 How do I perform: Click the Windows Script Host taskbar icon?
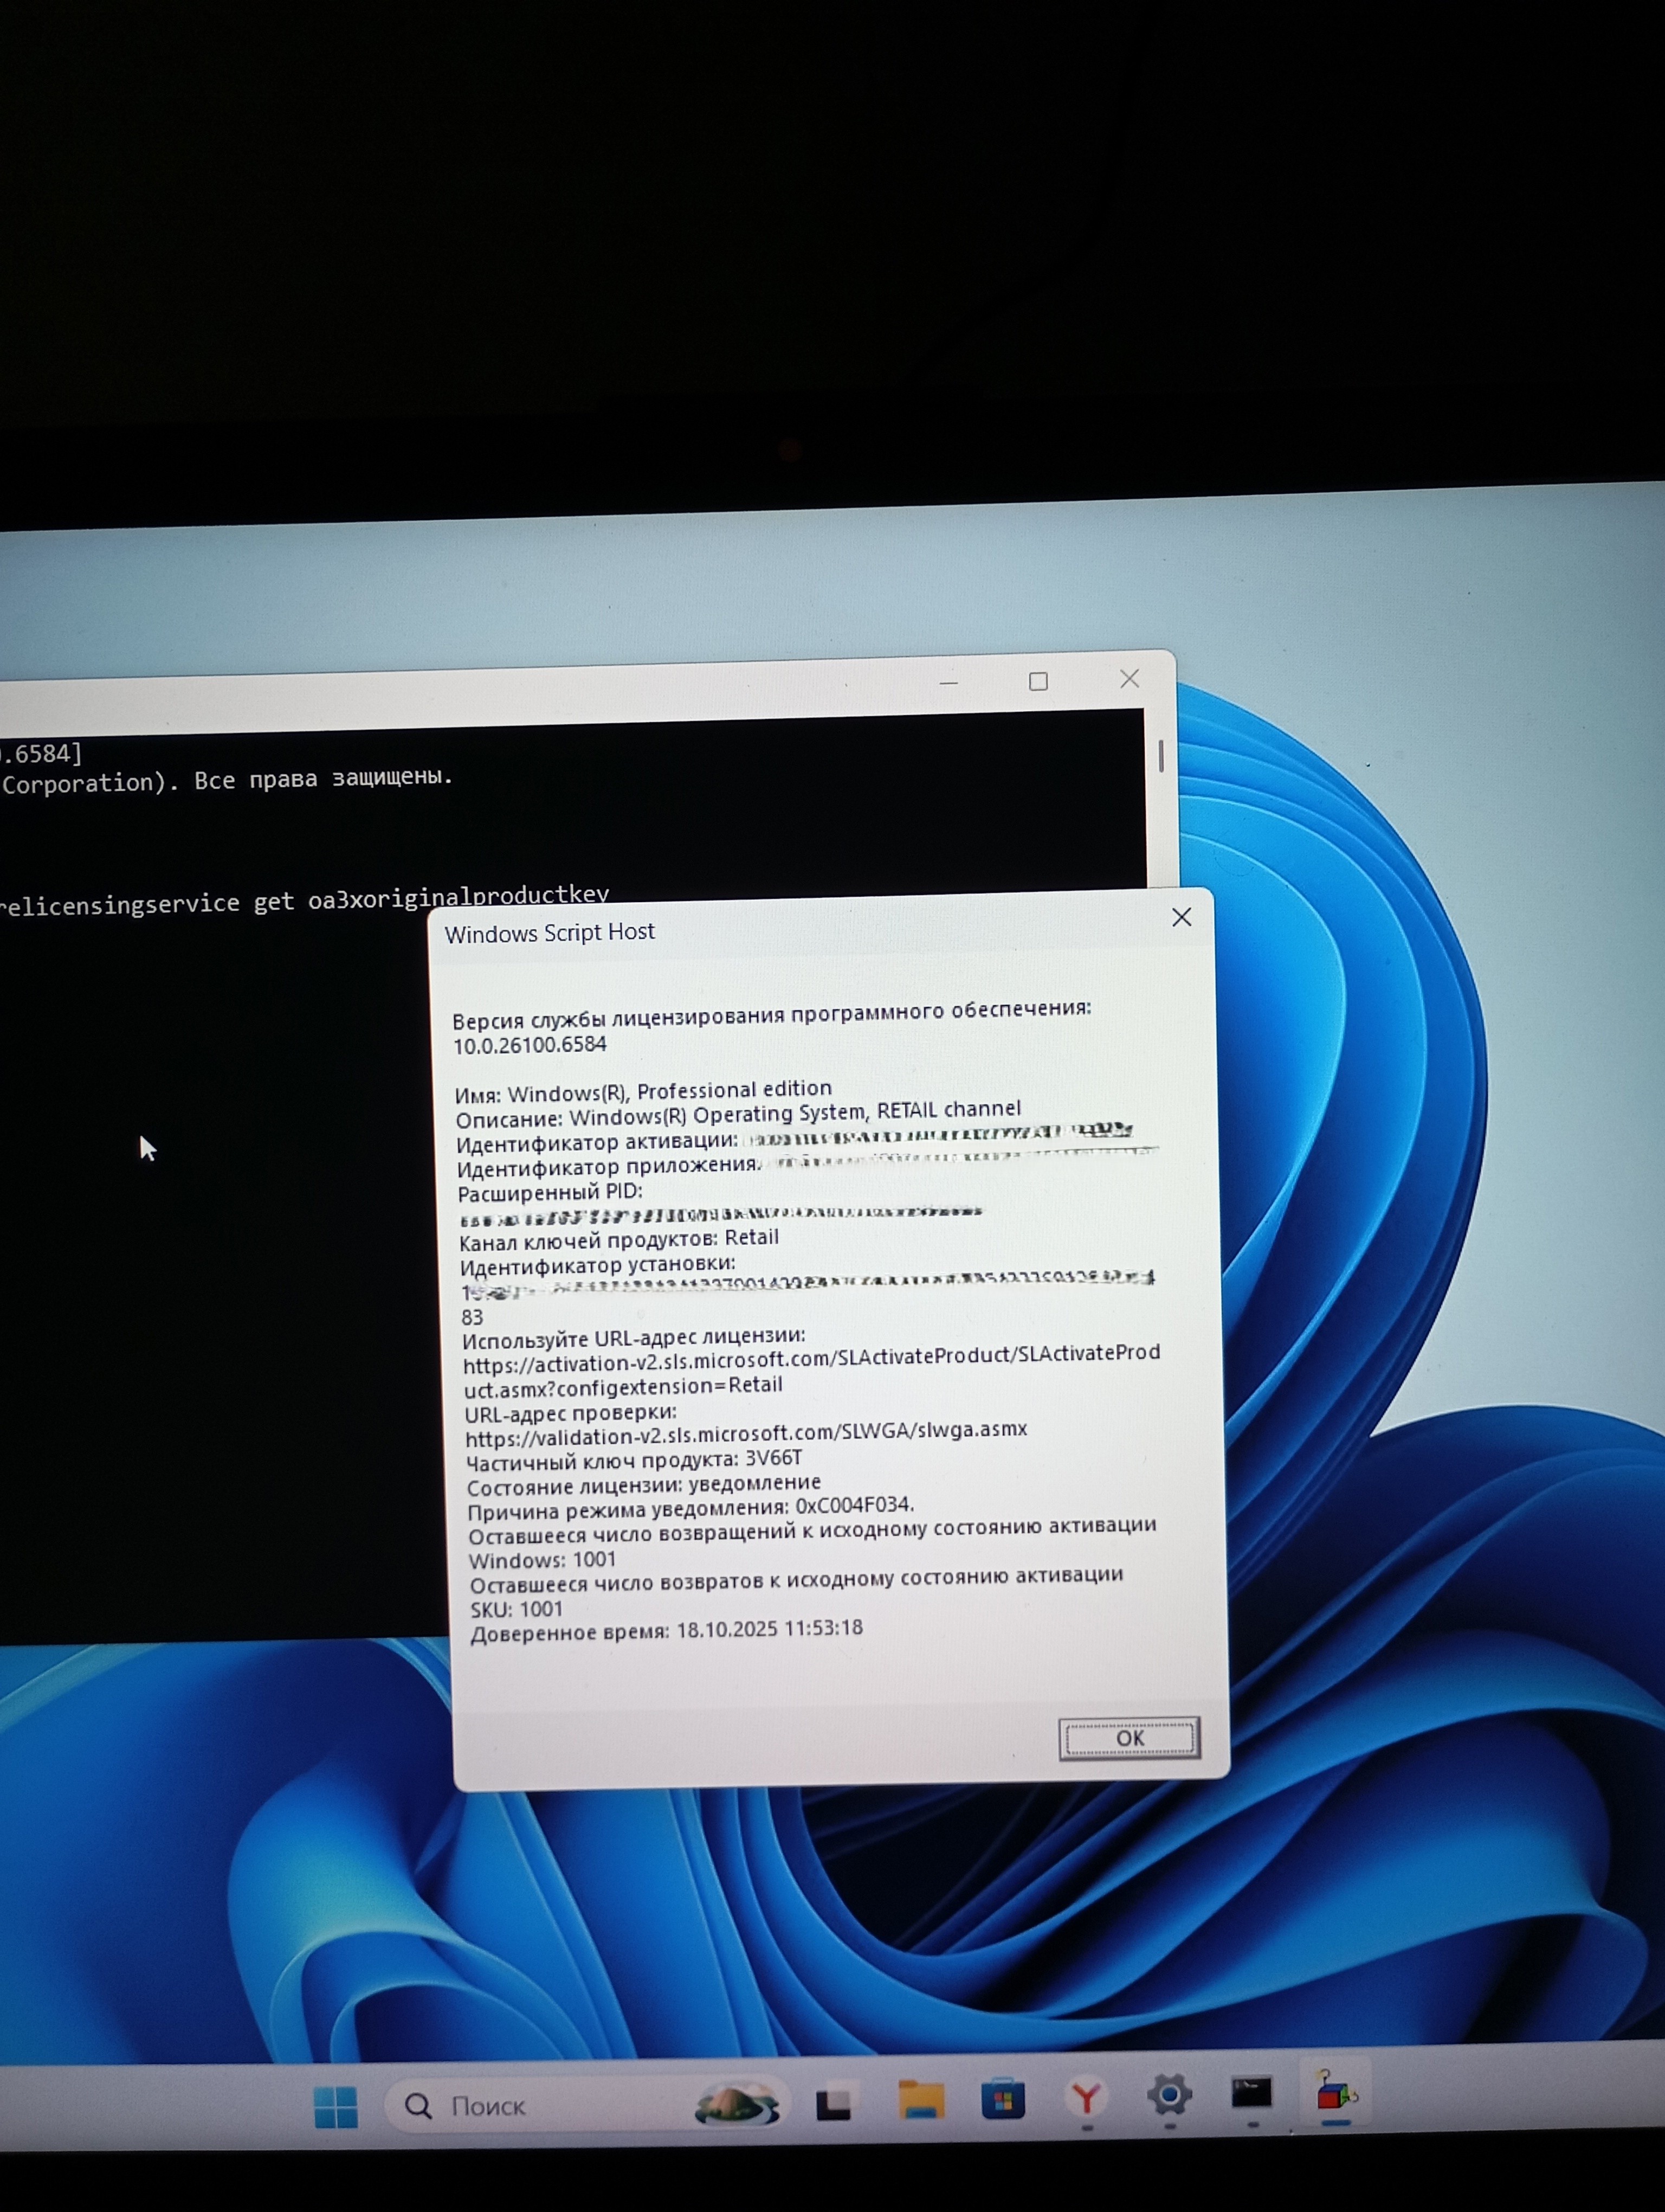[1336, 2091]
